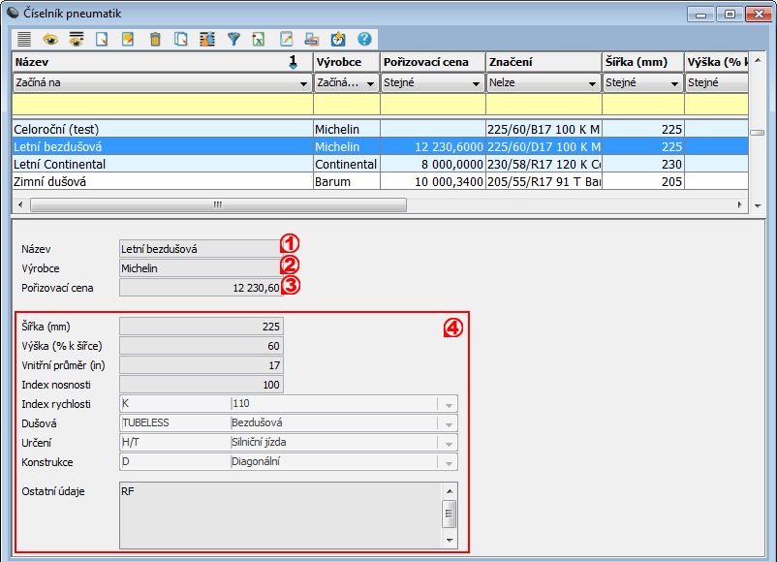Click the horizontal scrollbar right arrow

741,204
